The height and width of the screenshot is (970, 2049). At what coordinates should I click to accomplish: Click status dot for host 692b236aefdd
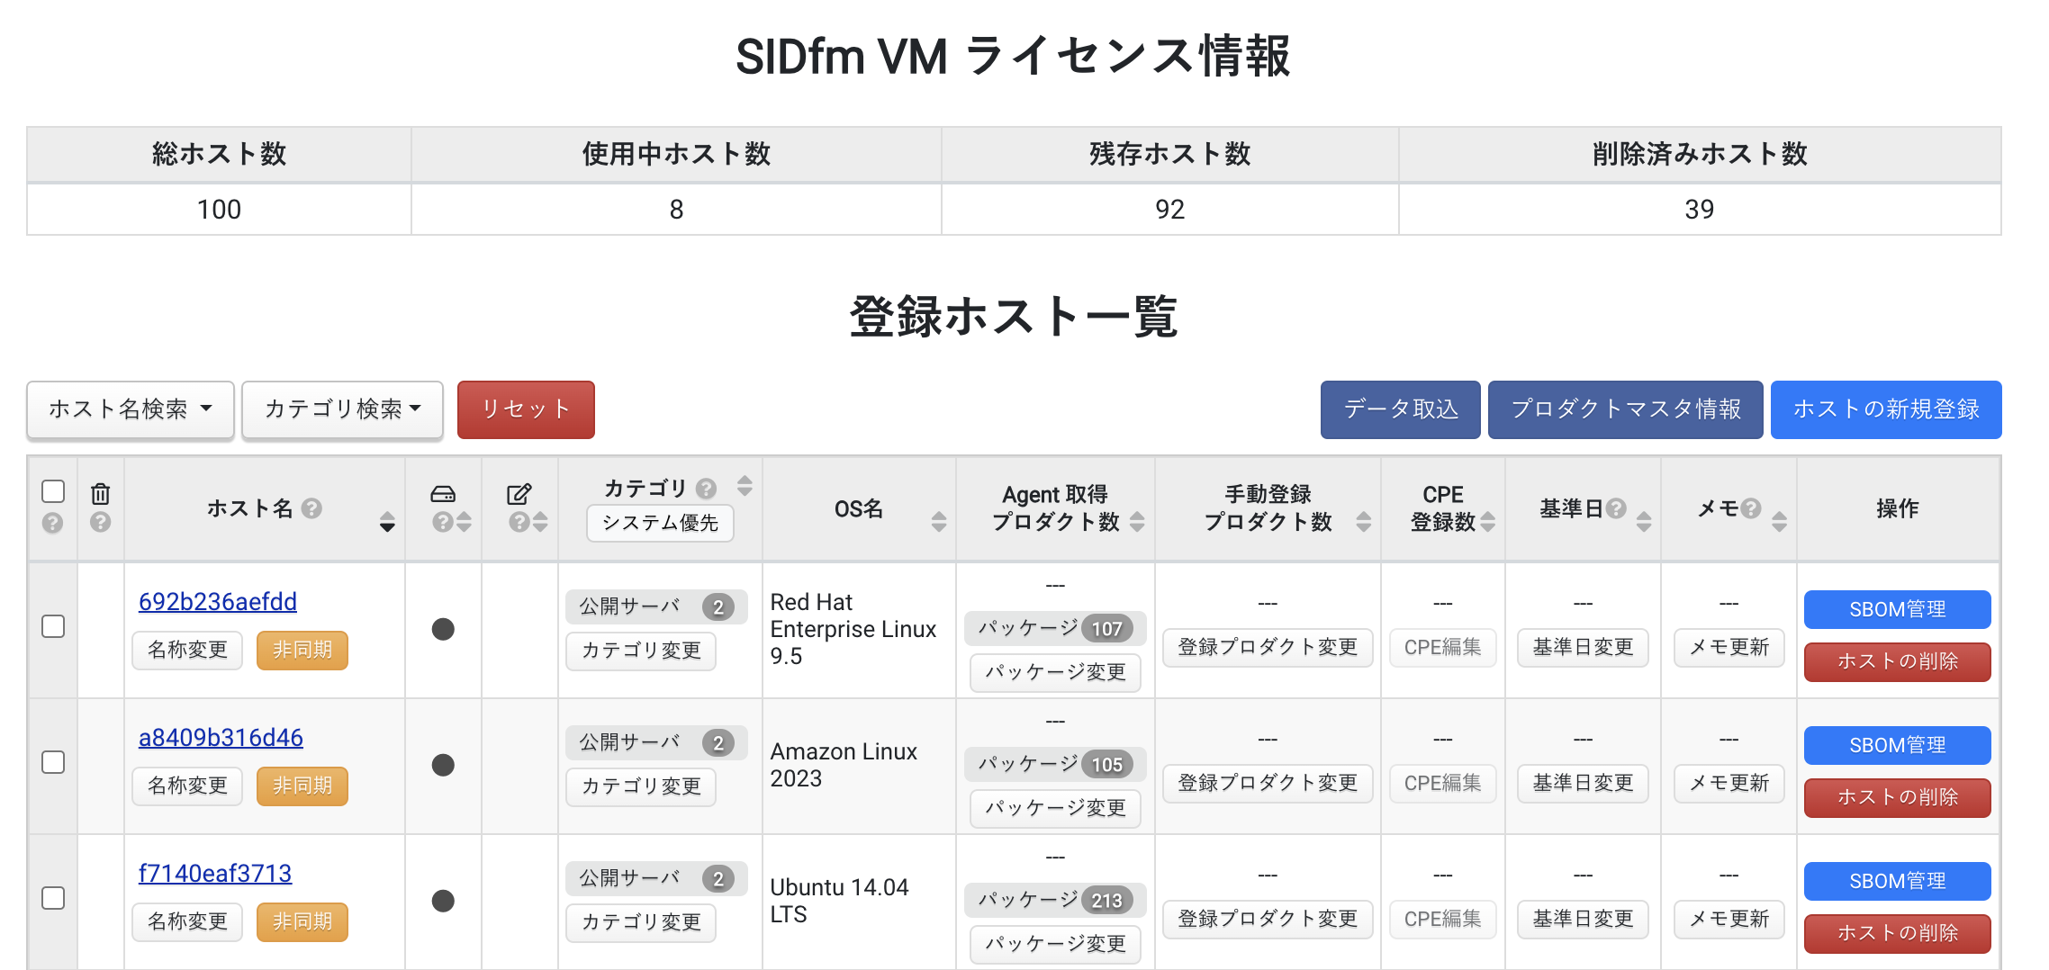pos(443,629)
